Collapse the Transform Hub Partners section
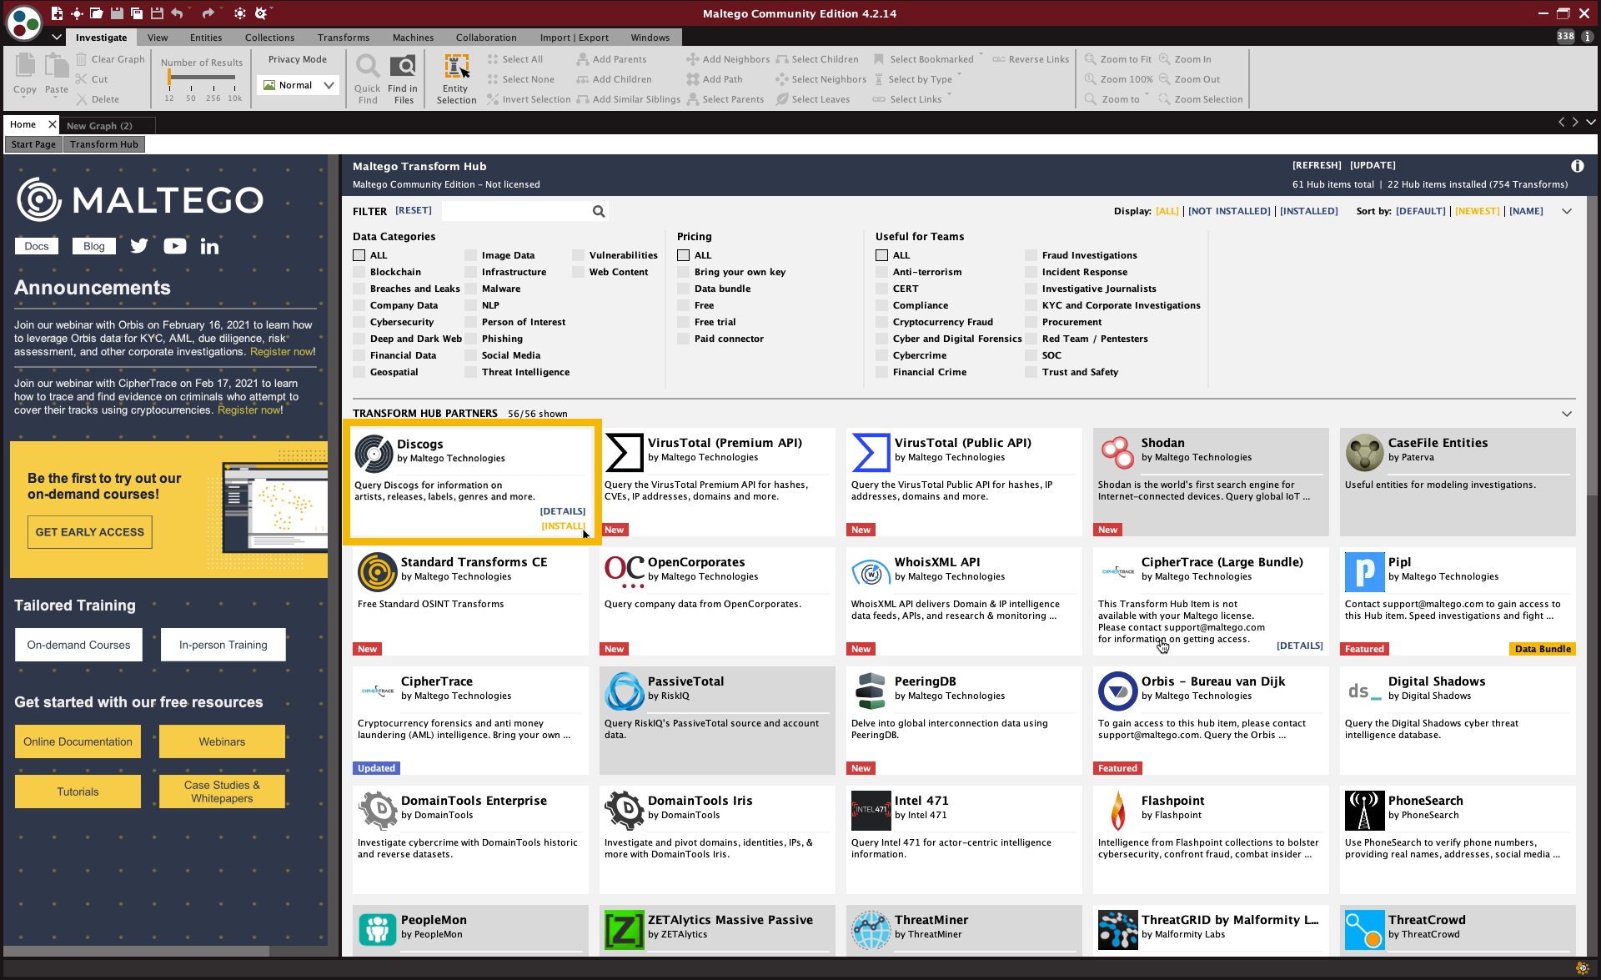This screenshot has height=980, width=1601. click(1567, 414)
